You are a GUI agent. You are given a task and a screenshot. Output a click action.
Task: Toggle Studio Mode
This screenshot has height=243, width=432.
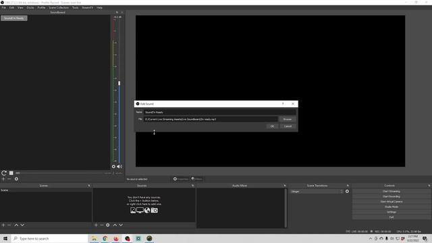391,207
